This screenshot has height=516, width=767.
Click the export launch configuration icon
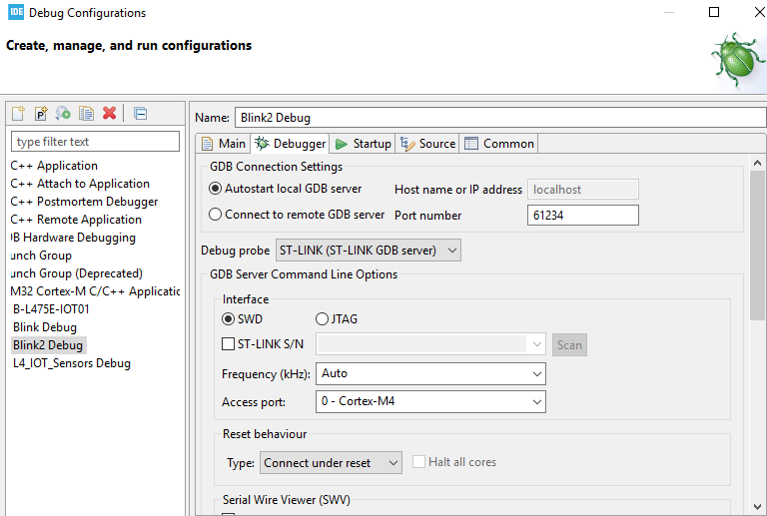[x=63, y=114]
